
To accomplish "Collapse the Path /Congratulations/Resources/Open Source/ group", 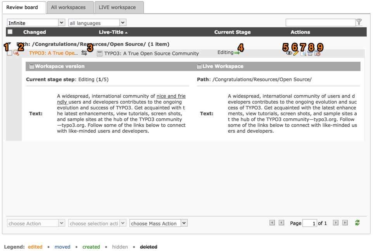I will point(10,44).
